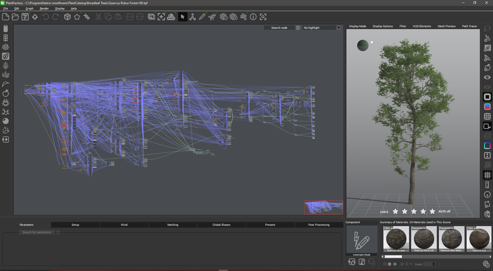Viewport: 493px width, 271px height.
Task: Open the Graph menu
Action: (x=29, y=8)
